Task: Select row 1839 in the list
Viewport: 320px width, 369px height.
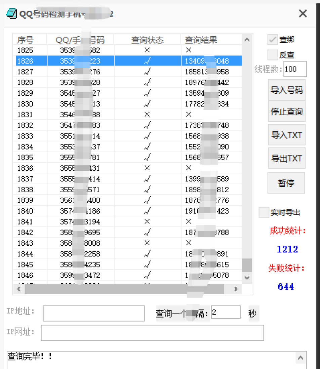Action: (x=128, y=200)
